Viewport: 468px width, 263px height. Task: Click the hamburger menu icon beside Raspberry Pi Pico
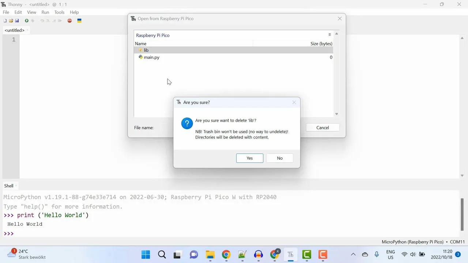point(329,35)
